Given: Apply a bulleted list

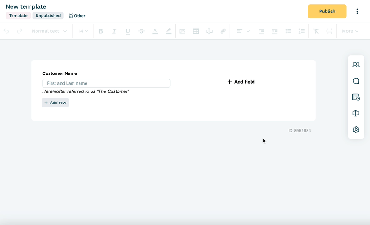Looking at the screenshot, I should point(288,31).
